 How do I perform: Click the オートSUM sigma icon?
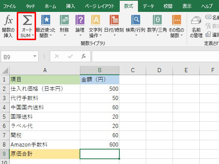(x=27, y=20)
